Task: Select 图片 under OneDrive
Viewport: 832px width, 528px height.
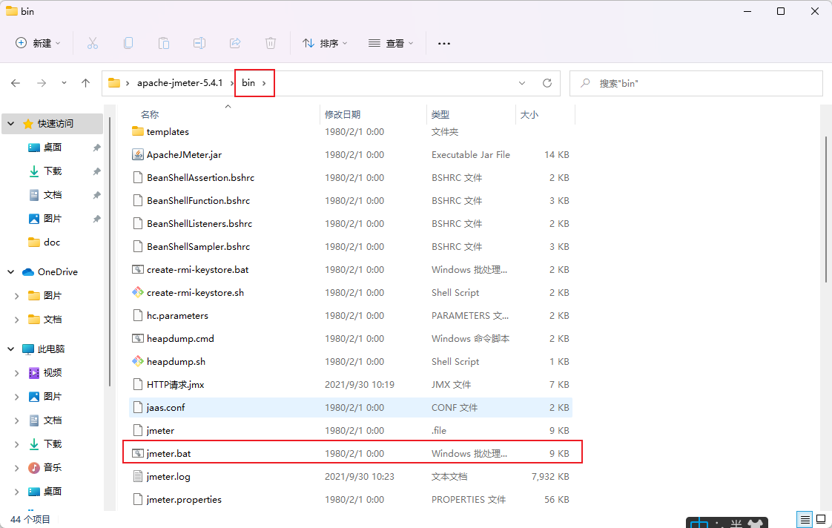Action: pos(53,296)
